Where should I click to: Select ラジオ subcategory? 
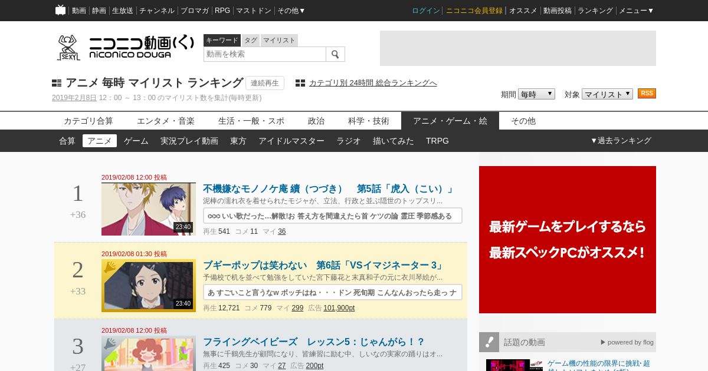(x=349, y=141)
